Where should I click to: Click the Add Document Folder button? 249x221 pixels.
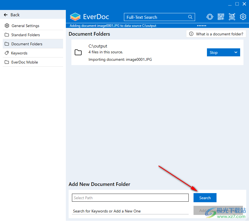click(x=218, y=211)
